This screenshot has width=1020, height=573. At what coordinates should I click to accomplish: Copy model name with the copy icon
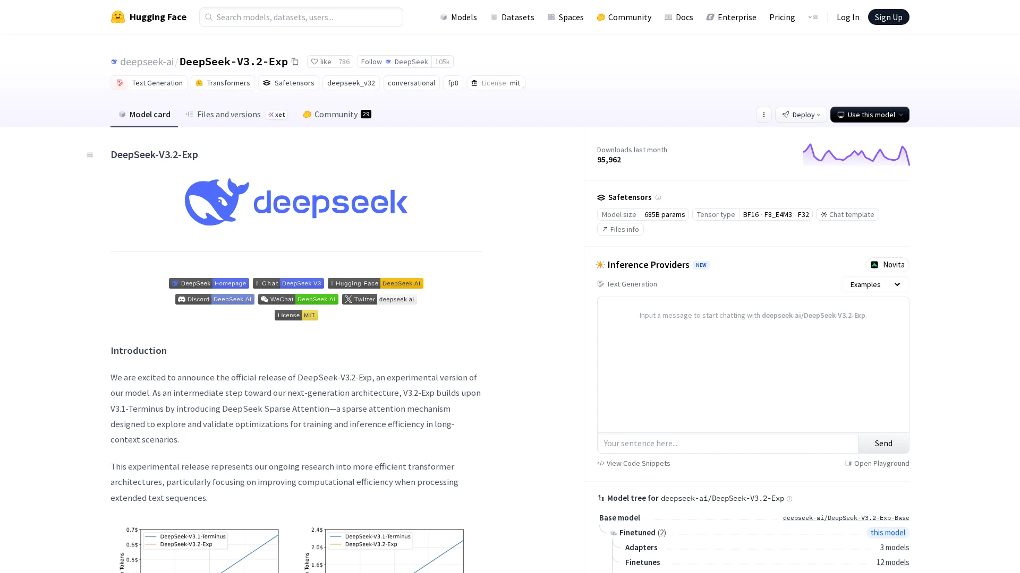click(x=295, y=62)
